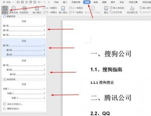The height and width of the screenshot is (116, 151).
Task: Go to 下一条脚注 next footnote
Action: click(x=50, y=12)
